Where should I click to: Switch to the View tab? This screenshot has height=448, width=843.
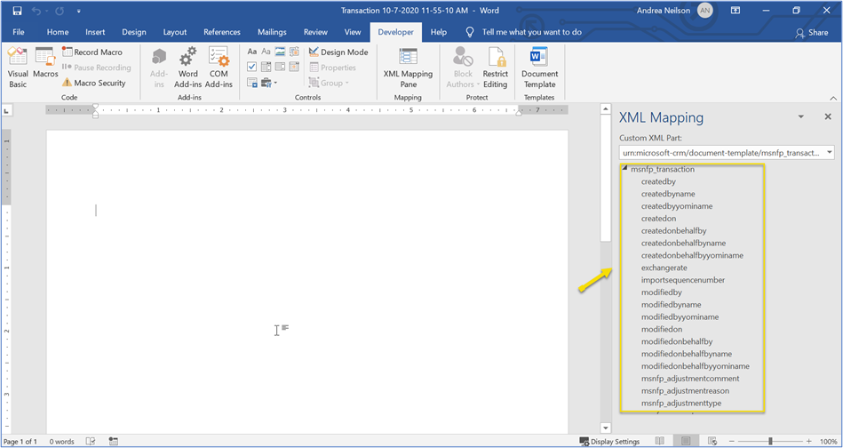tap(353, 32)
